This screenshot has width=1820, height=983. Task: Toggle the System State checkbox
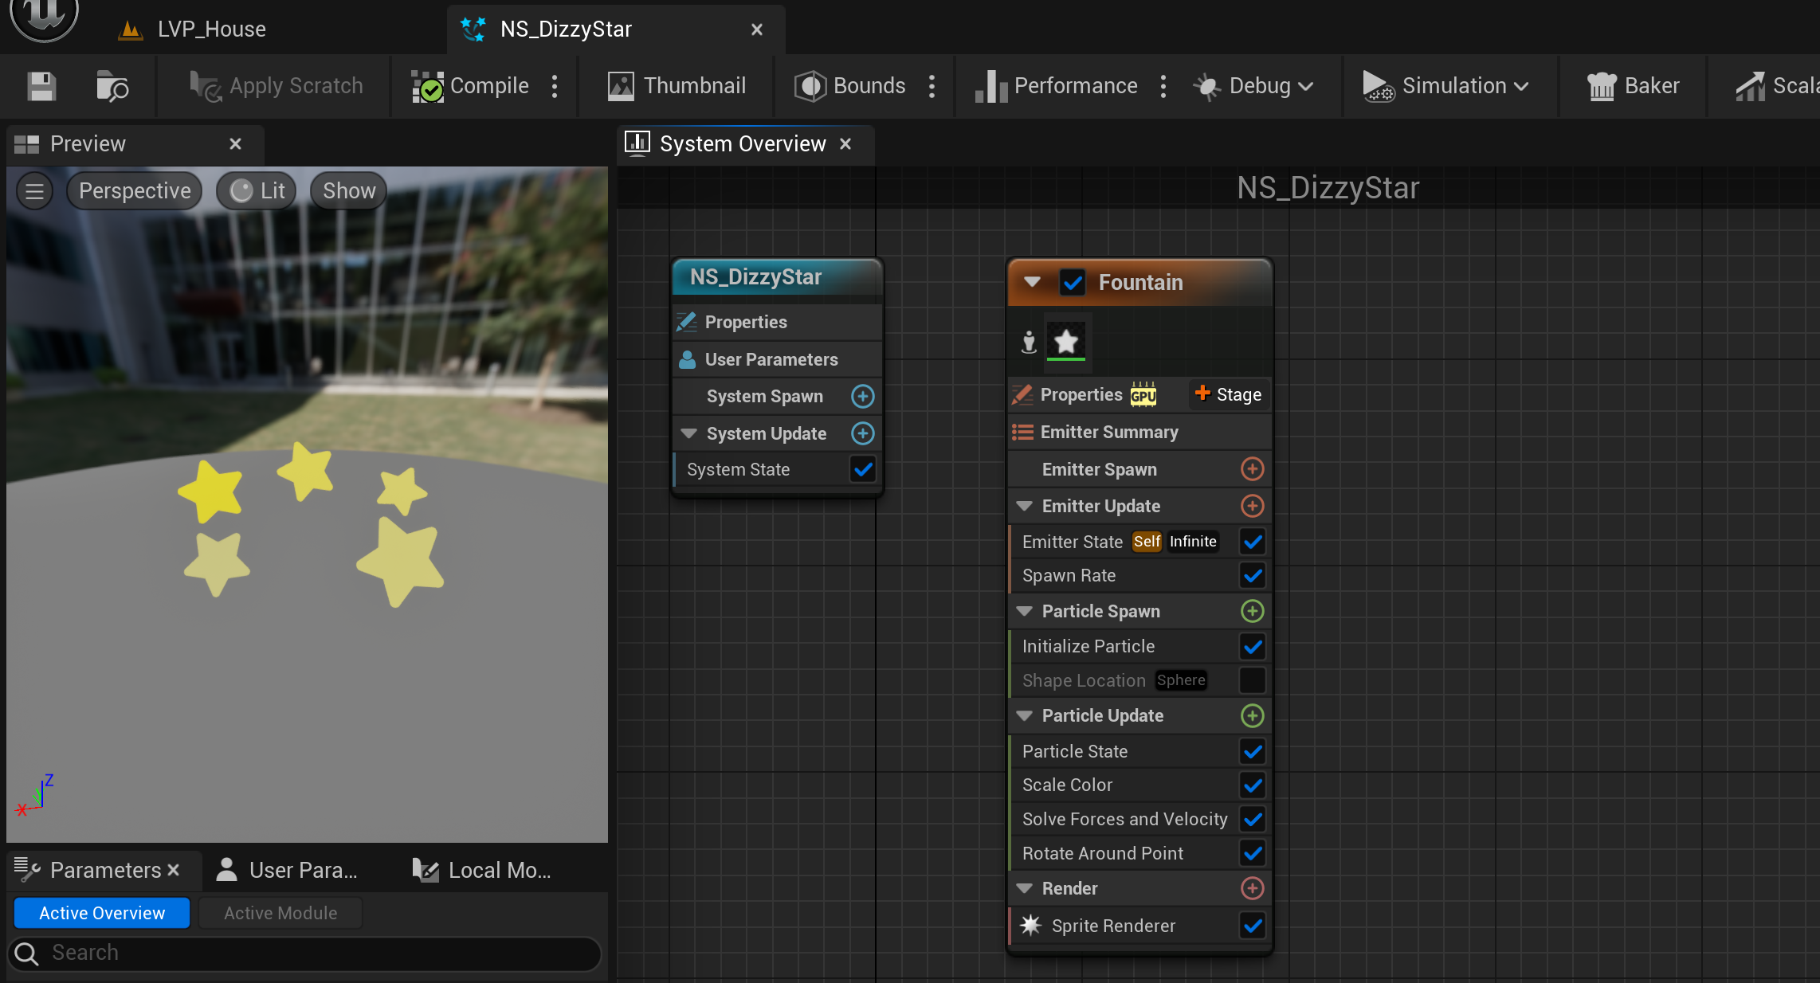click(x=863, y=469)
